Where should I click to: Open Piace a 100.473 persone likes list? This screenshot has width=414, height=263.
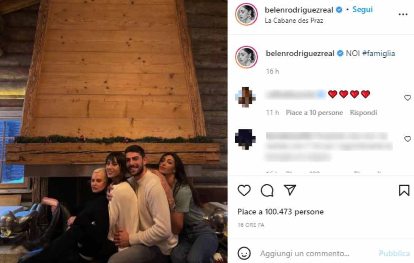(280, 212)
